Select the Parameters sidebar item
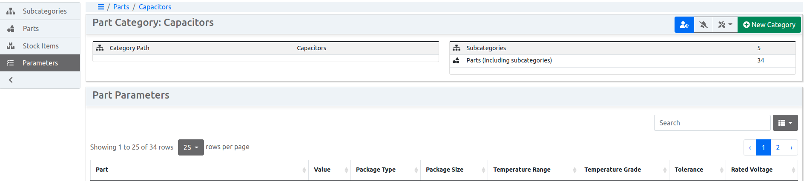 [40, 63]
